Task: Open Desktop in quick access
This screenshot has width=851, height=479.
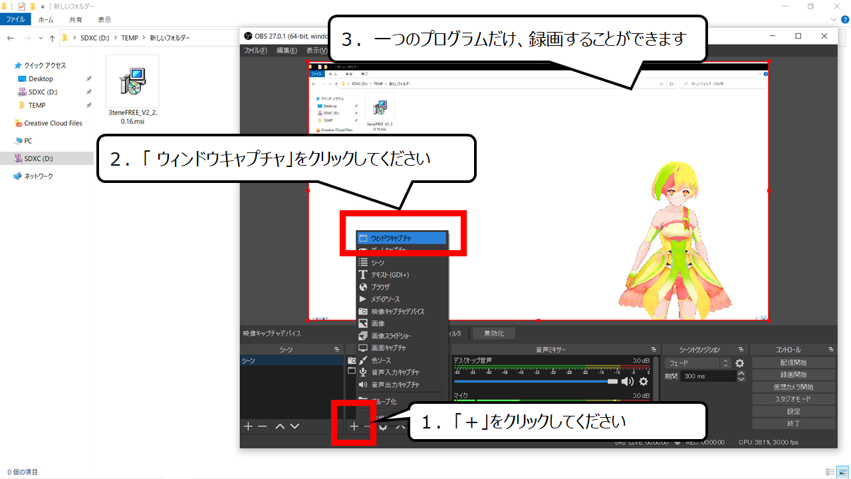Action: click(x=41, y=79)
